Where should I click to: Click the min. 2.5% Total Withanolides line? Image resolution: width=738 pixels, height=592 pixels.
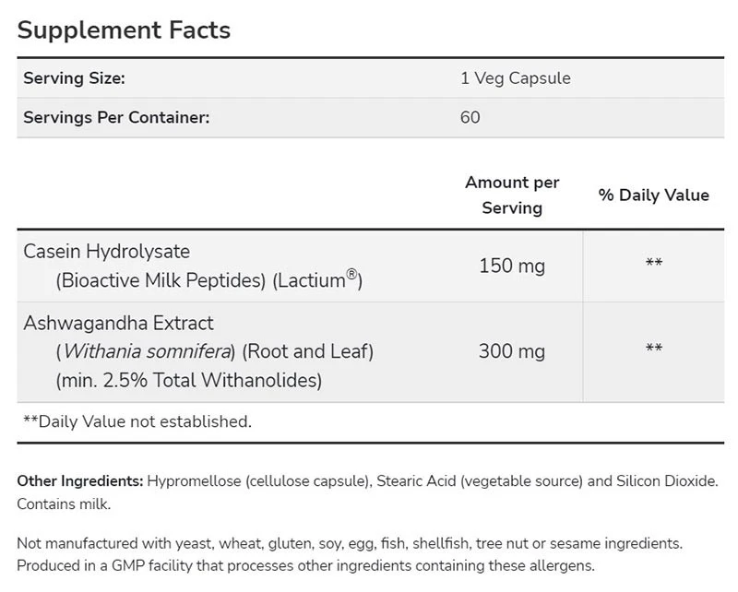click(x=188, y=379)
